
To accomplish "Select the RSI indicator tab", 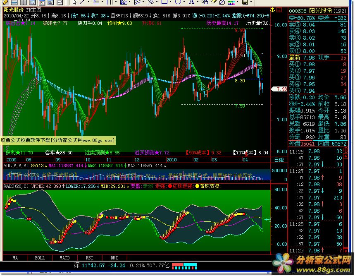I will pyautogui.click(x=89, y=257).
